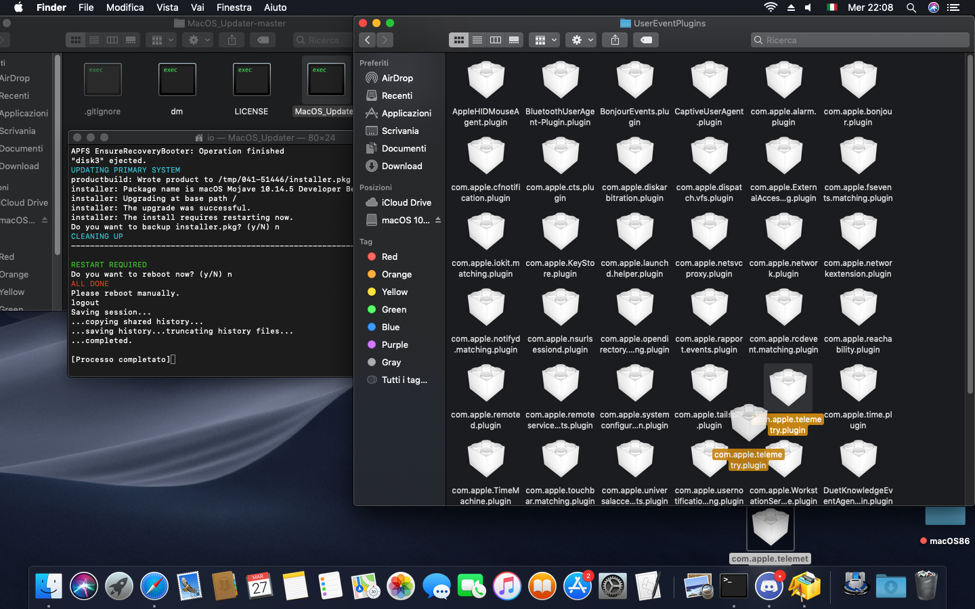Open the Modifica menu
975x609 pixels.
tap(125, 7)
